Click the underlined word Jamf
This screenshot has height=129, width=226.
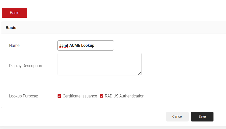coord(64,46)
